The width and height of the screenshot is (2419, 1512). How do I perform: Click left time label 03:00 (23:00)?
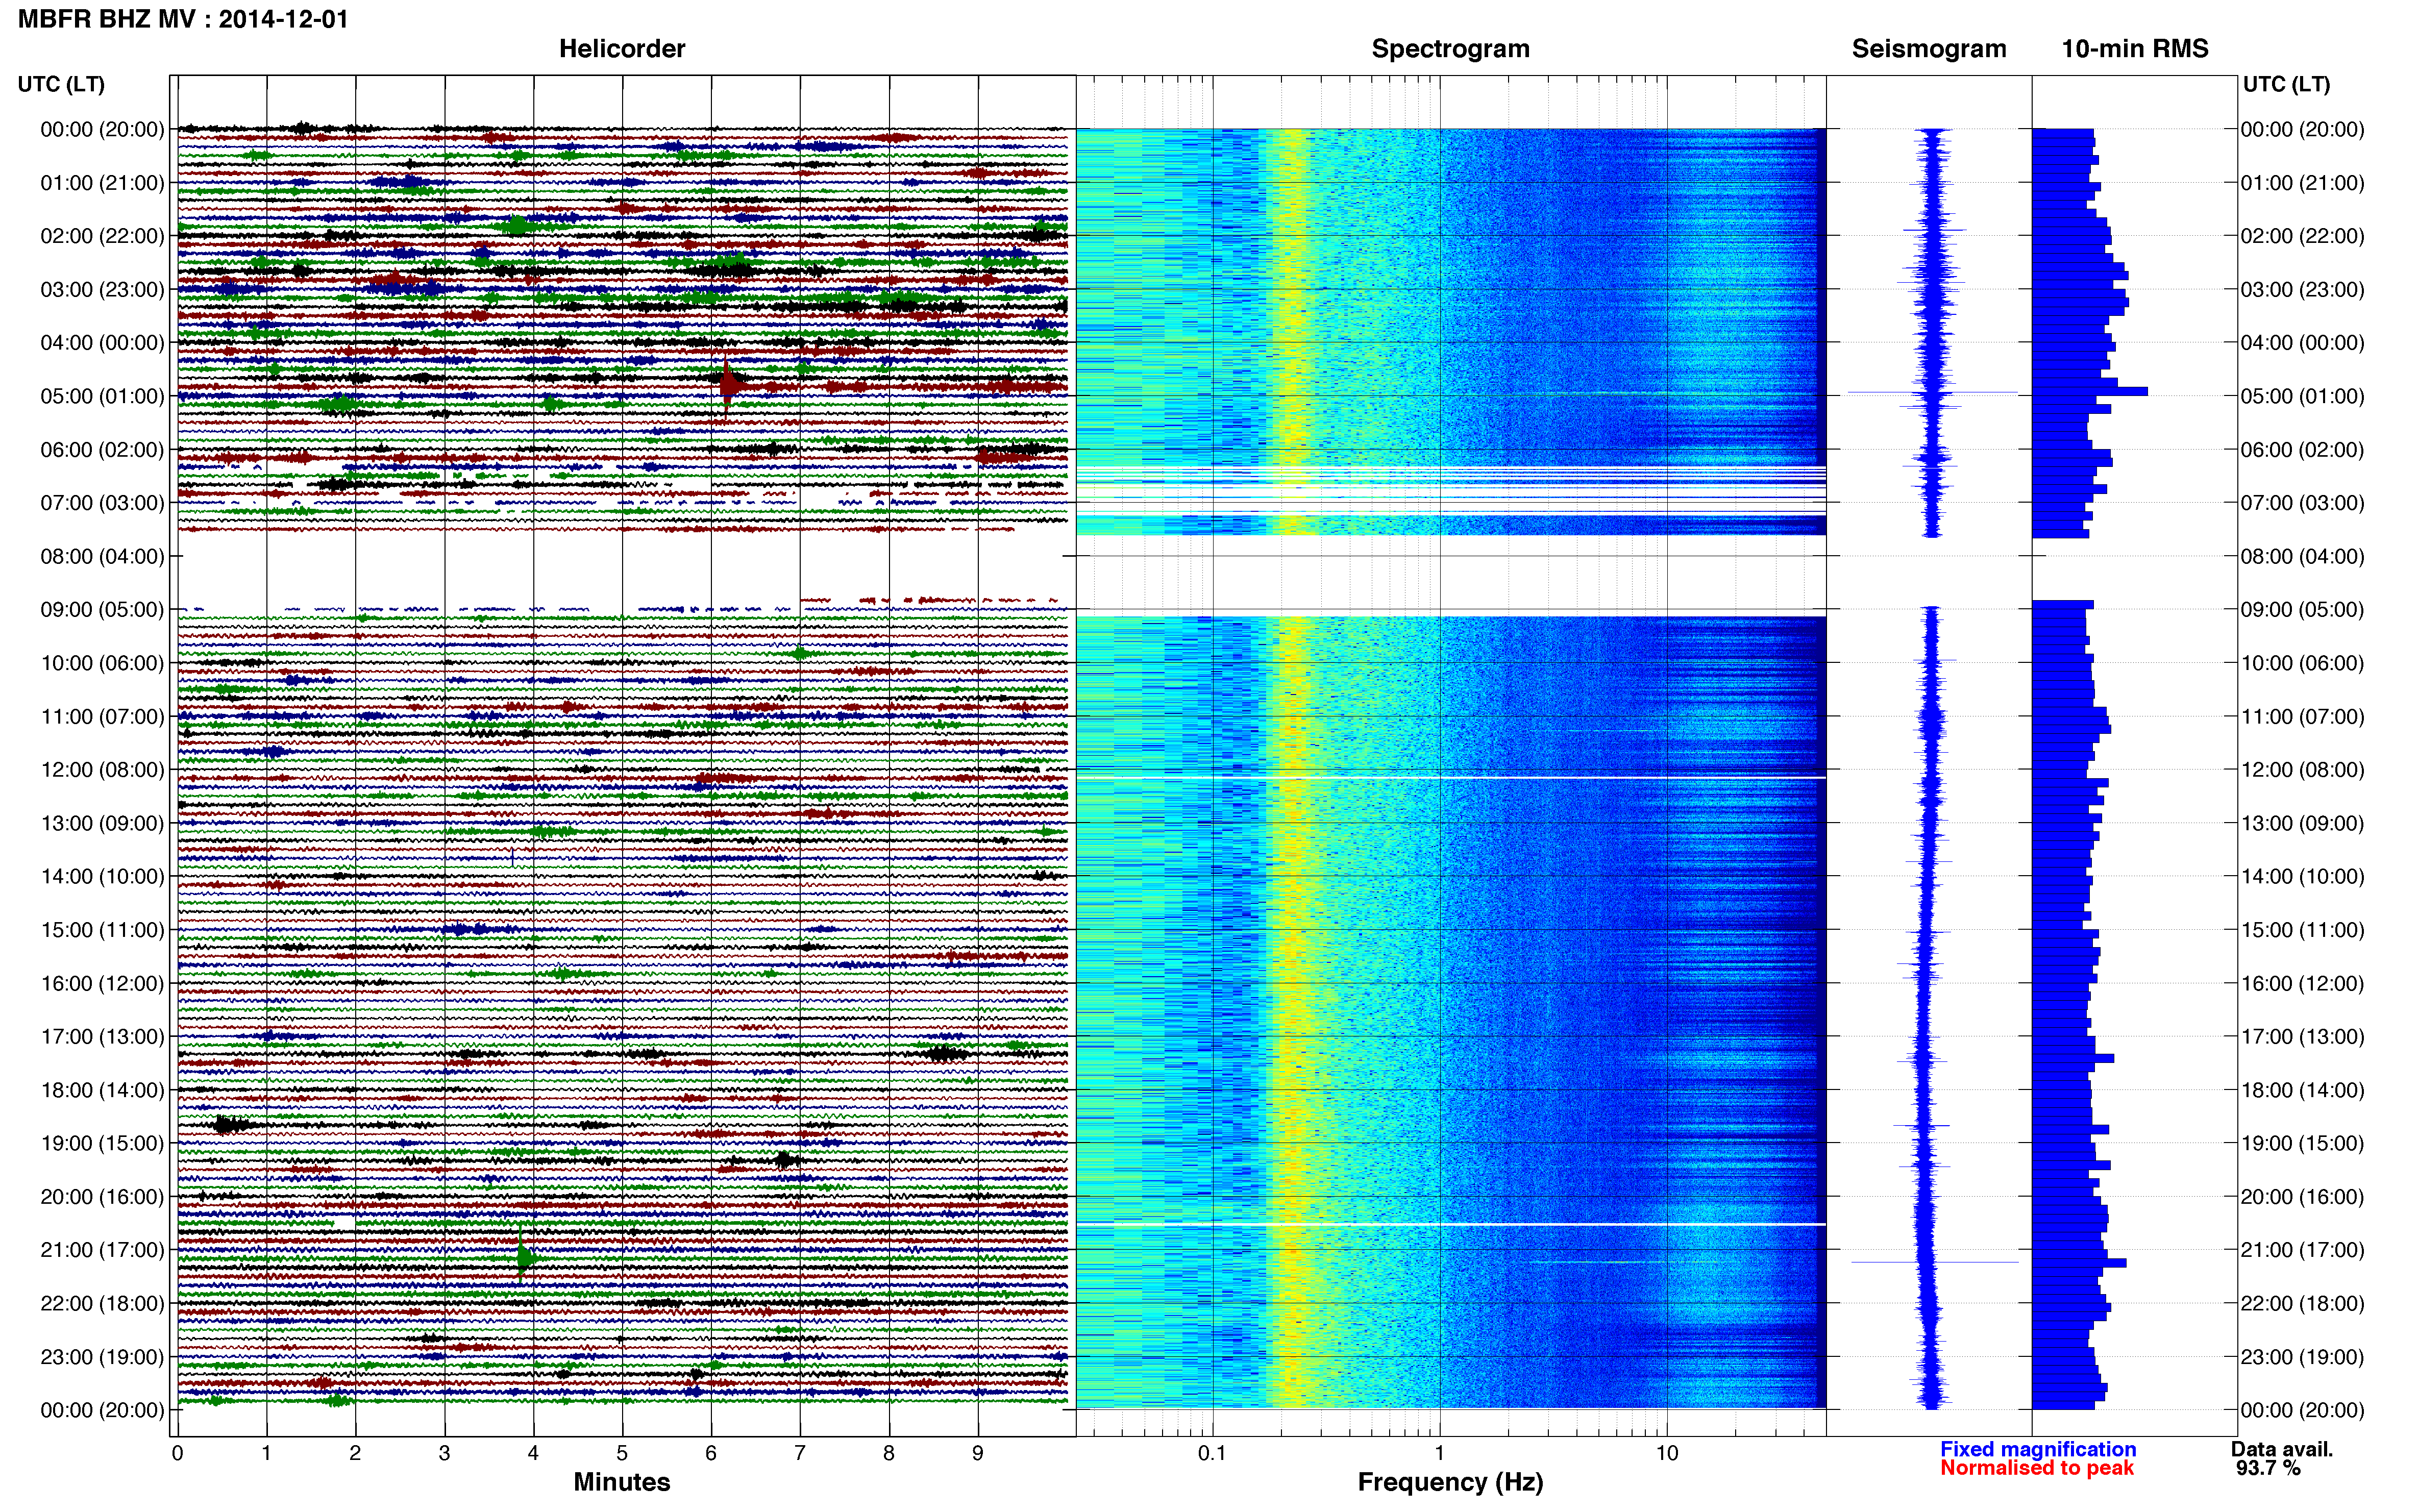(x=102, y=289)
